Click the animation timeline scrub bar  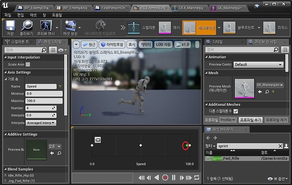tap(103, 178)
